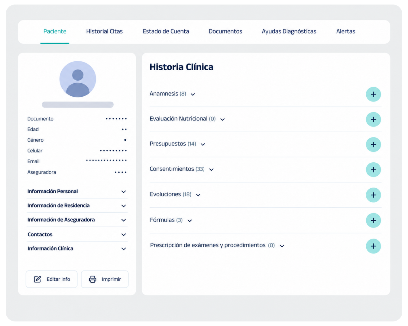The height and width of the screenshot is (326, 408).
Task: Expand the Información Clínica section
Action: pyautogui.click(x=77, y=249)
